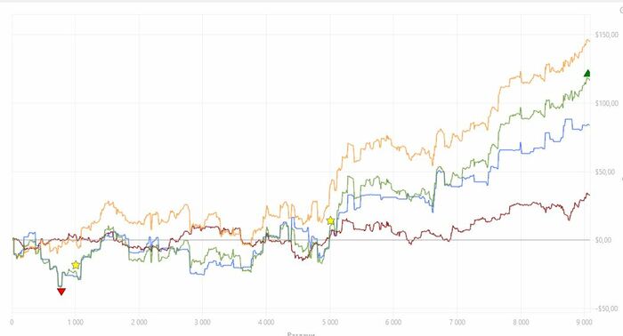Click the 0 x-axis origin label
Viewport: 623px width, 336px height.
[12, 322]
